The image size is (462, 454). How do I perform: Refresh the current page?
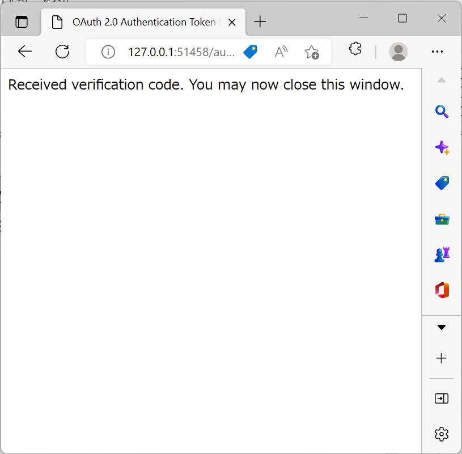(62, 52)
